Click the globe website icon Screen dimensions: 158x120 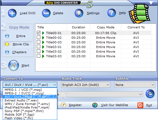click(95, 105)
